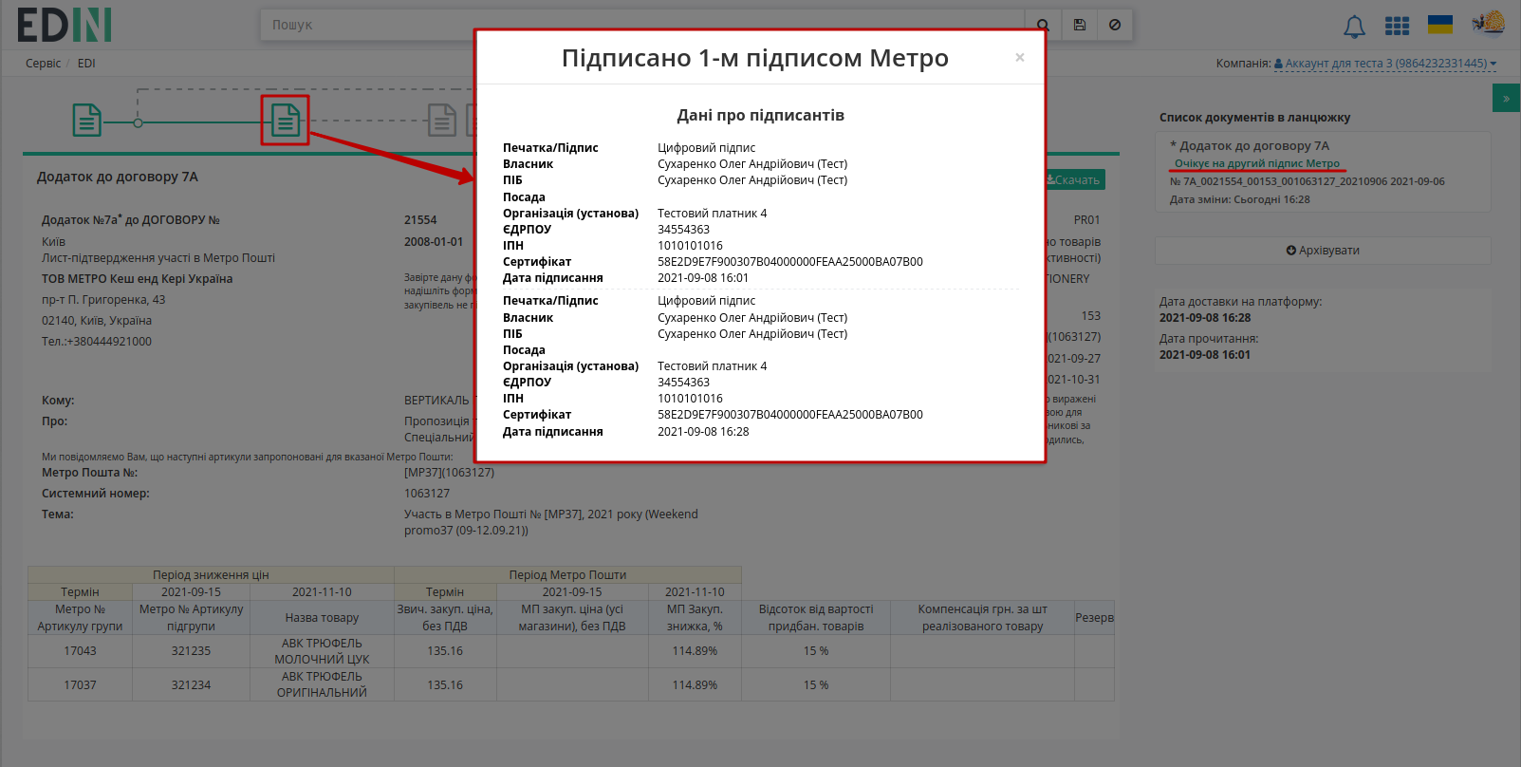Open the notifications bell
Viewport: 1521px width, 767px height.
point(1354,27)
